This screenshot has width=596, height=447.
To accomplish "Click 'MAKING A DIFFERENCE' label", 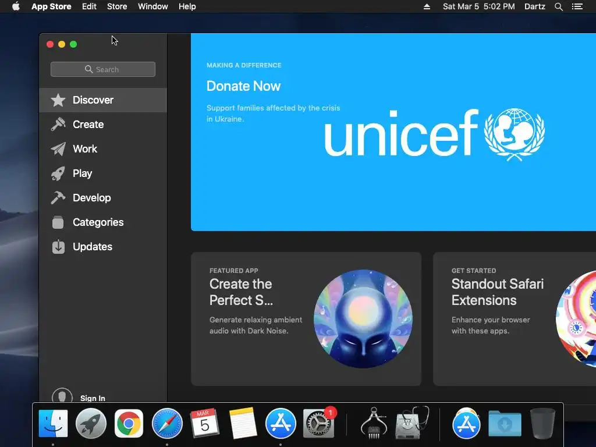I will (x=244, y=65).
